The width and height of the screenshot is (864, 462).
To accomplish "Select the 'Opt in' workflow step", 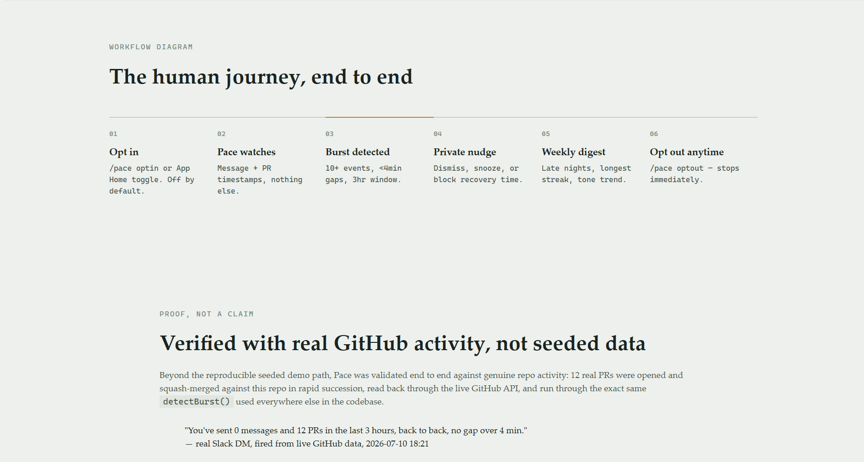I will point(124,152).
